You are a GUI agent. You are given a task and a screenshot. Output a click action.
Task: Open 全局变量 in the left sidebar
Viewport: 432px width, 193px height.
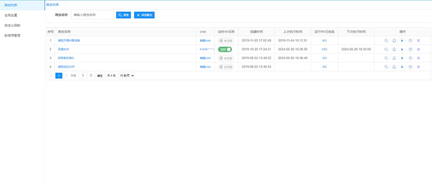[11, 15]
